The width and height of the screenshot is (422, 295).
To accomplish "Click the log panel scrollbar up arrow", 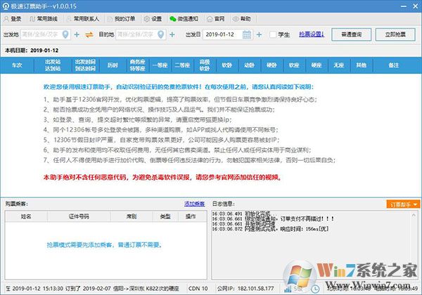I will coord(414,215).
